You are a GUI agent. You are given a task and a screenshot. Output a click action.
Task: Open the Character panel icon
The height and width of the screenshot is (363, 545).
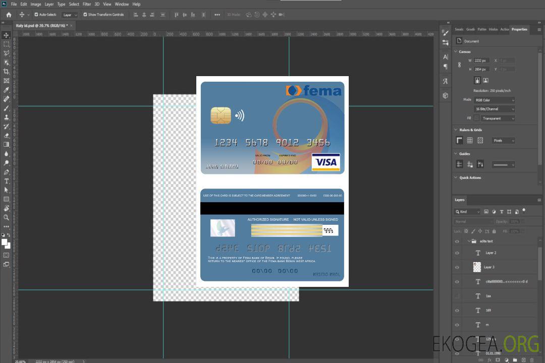click(x=445, y=57)
